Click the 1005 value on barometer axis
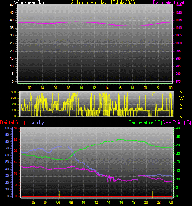Image resolution: width=192 pixels, height=206 pixels. pyautogui.click(x=178, y=35)
